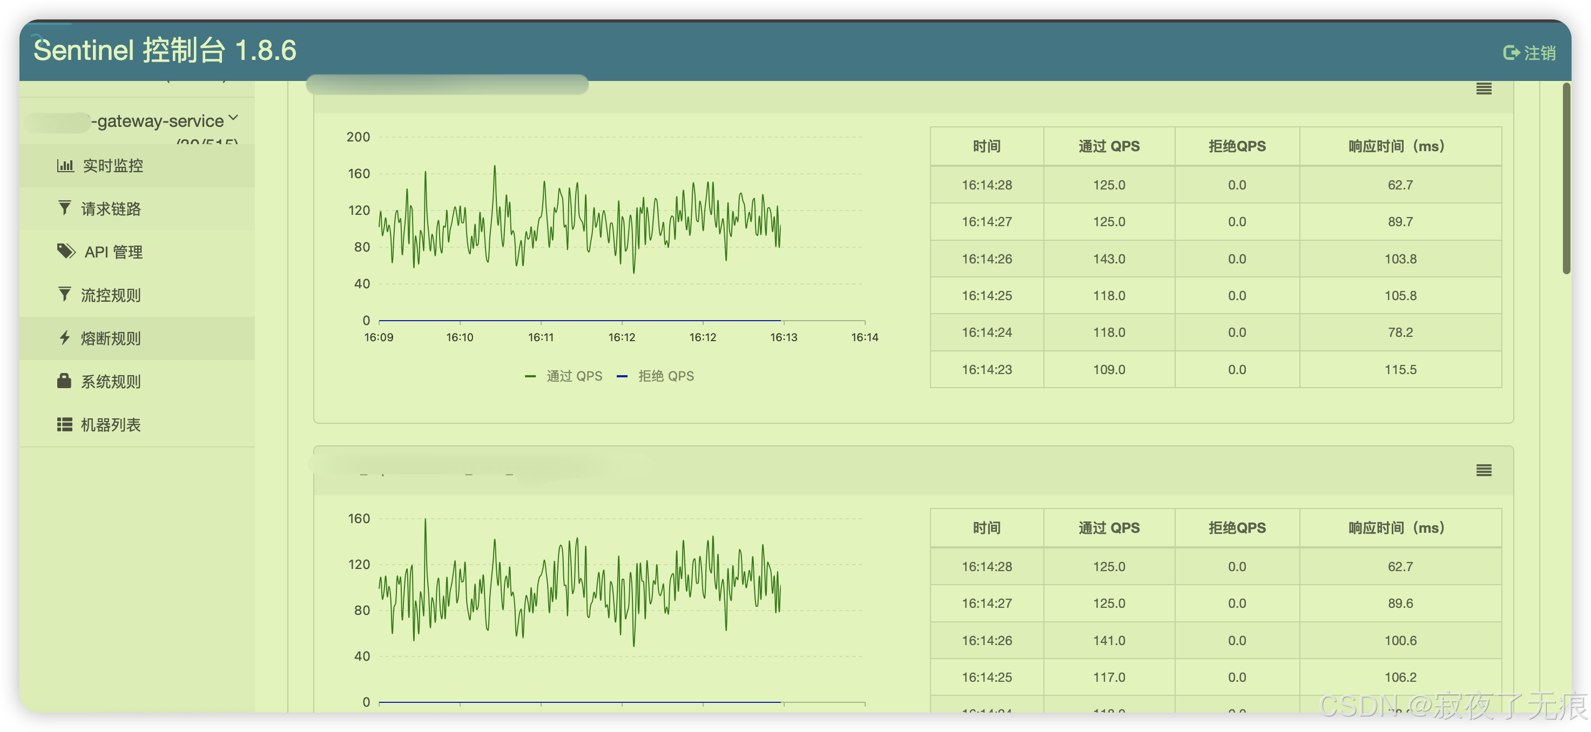1591x732 pixels.
Task: Click the tags icon beside API 管理
Action: click(x=66, y=251)
